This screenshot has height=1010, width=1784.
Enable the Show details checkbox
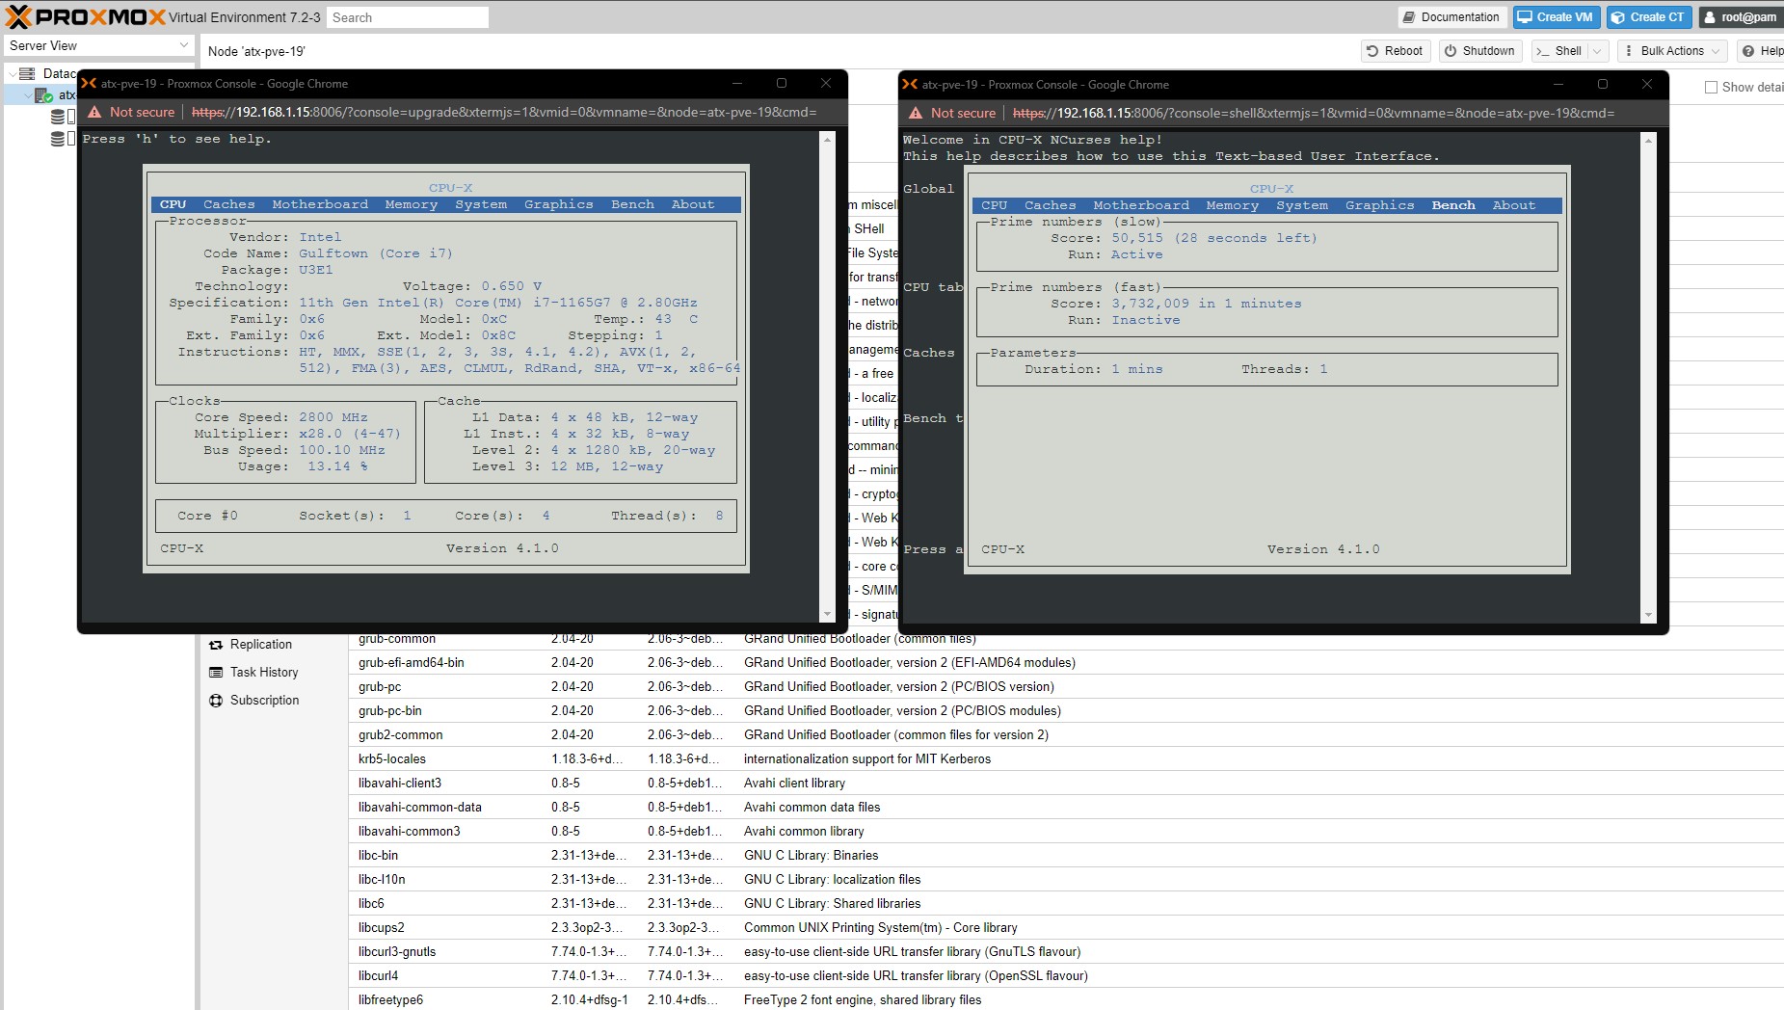1712,88
